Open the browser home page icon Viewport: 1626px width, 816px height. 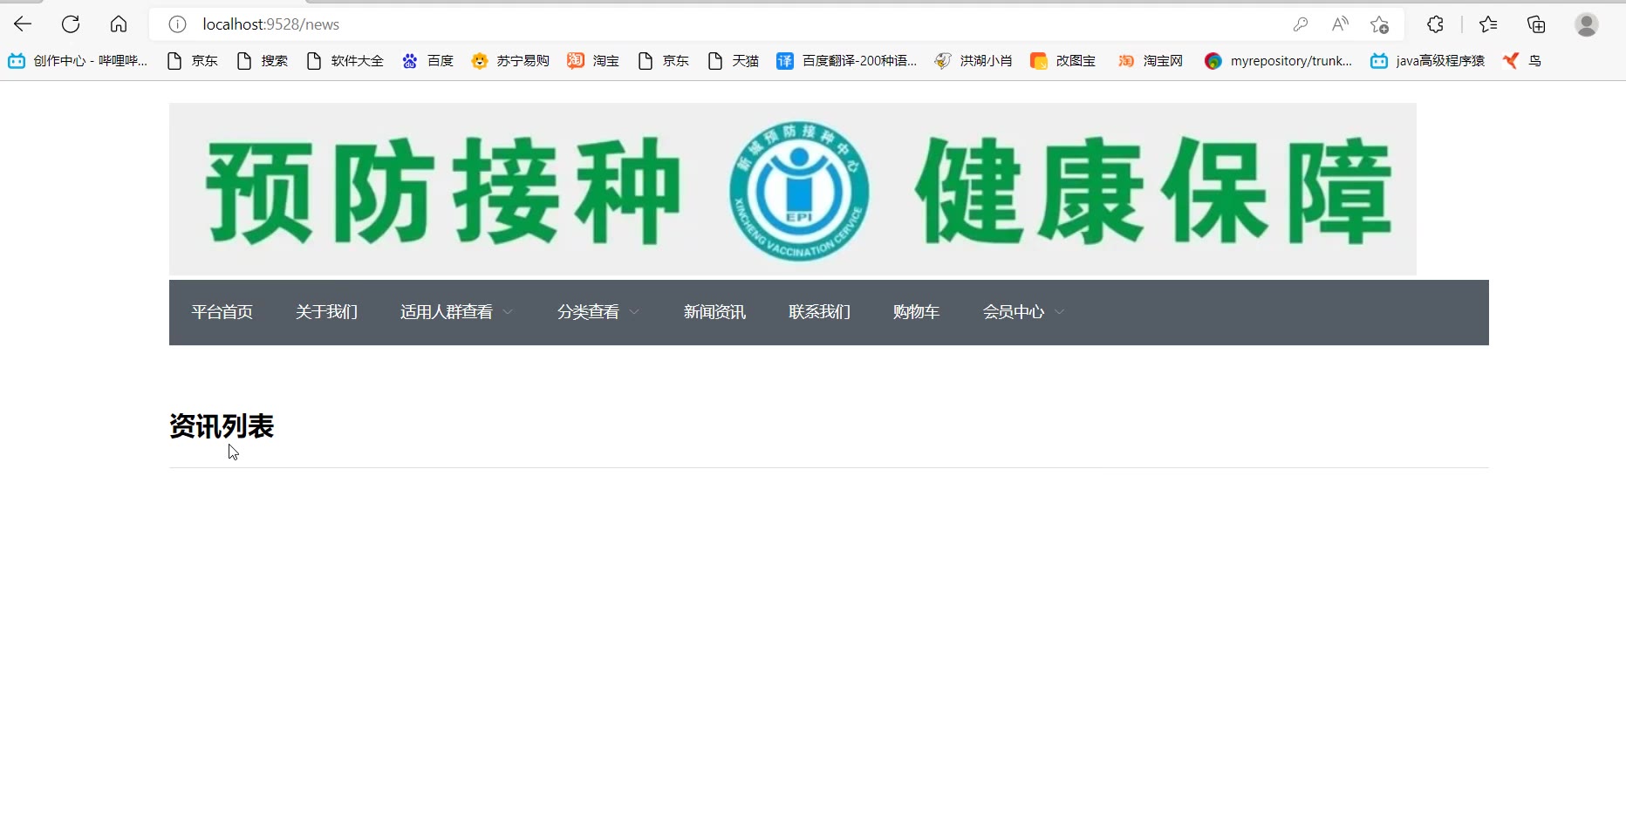[x=119, y=24]
